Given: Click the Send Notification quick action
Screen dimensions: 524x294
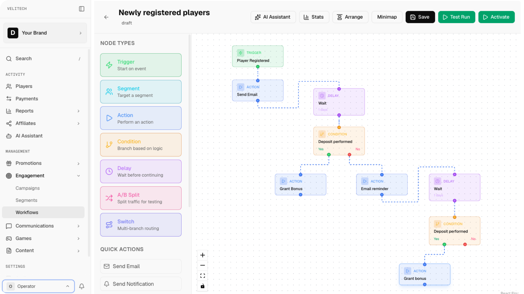Looking at the screenshot, I should pyautogui.click(x=141, y=284).
